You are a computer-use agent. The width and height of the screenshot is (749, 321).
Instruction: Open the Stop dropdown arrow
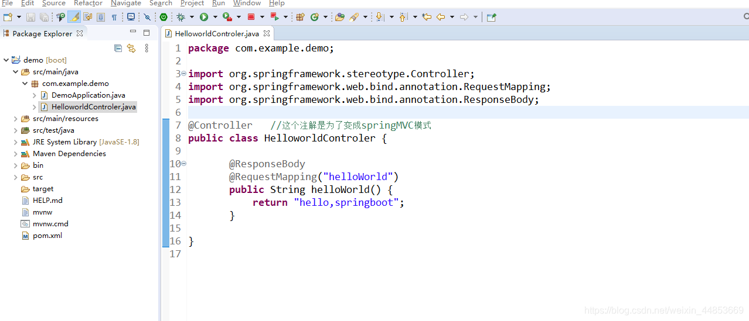262,17
